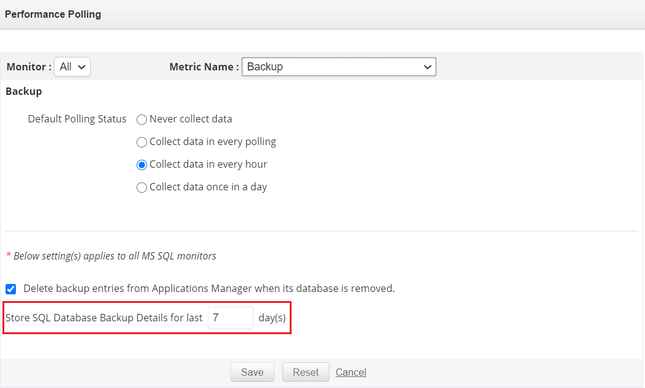Screen dimensions: 645x388
Task: Click the Delete backup entries label text
Action: pyautogui.click(x=209, y=288)
